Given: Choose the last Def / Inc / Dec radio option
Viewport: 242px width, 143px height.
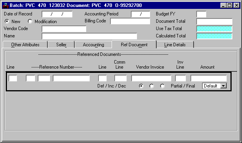Looking at the screenshot, I should 162,86.
